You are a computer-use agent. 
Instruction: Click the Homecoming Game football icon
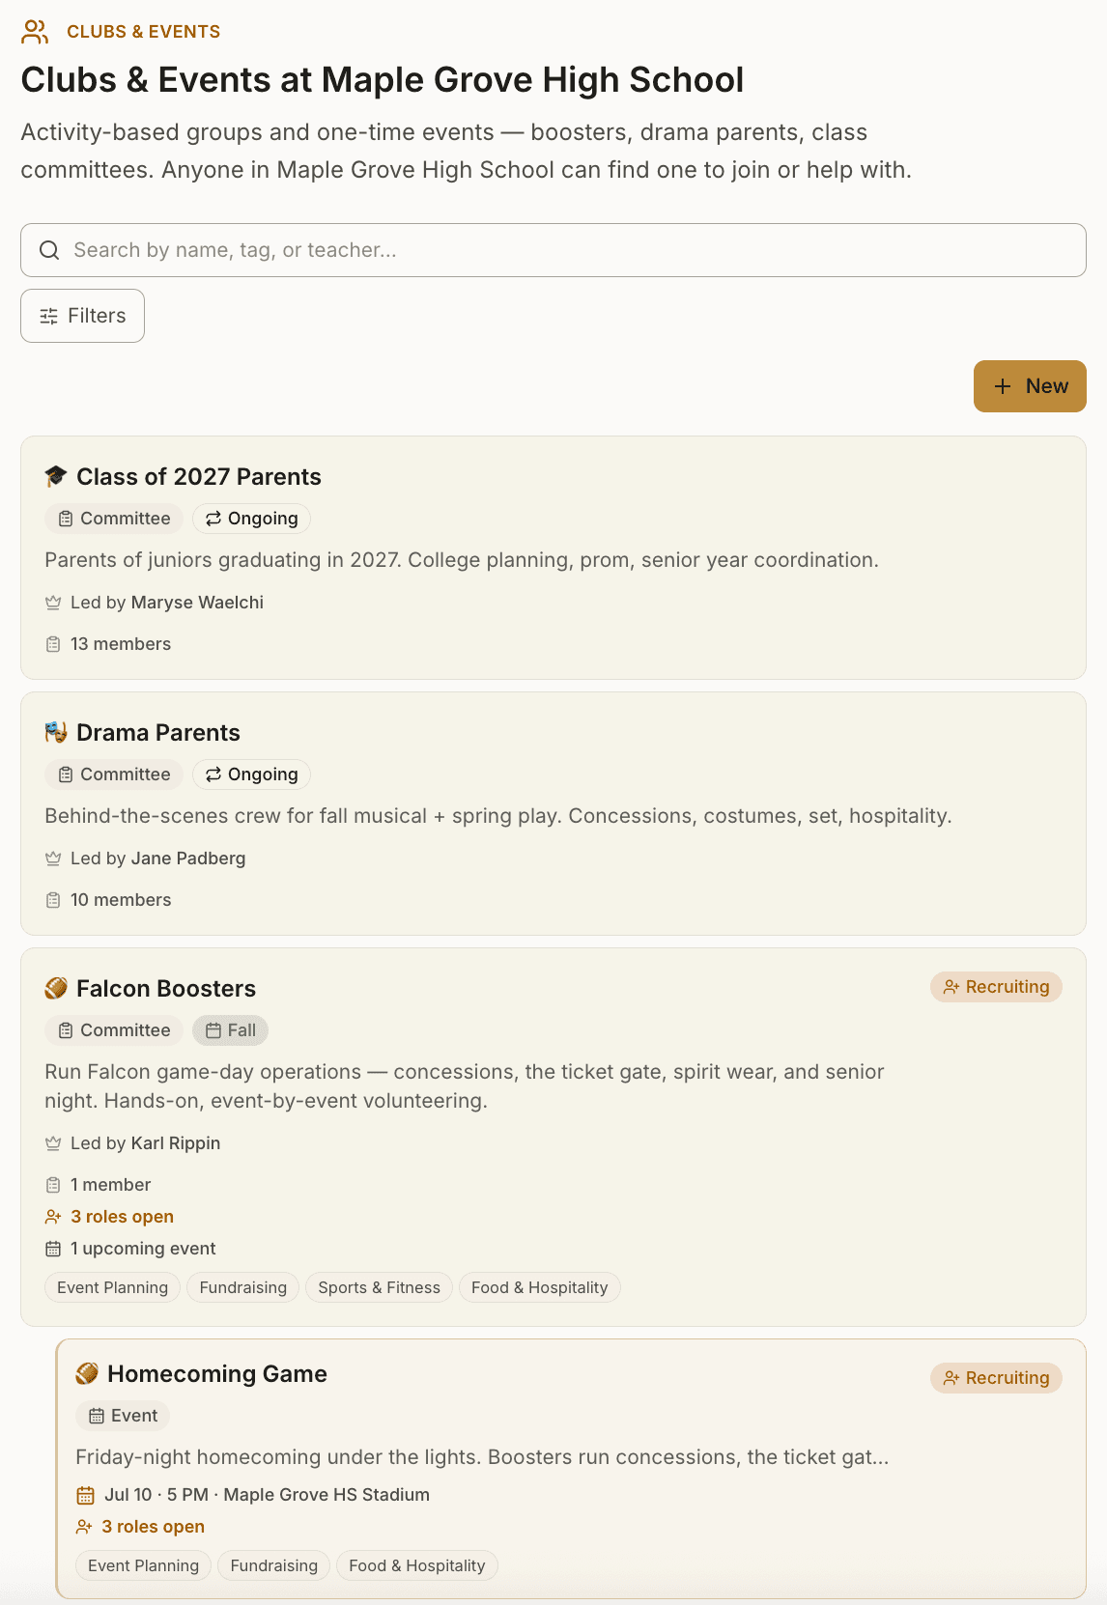tap(87, 1373)
